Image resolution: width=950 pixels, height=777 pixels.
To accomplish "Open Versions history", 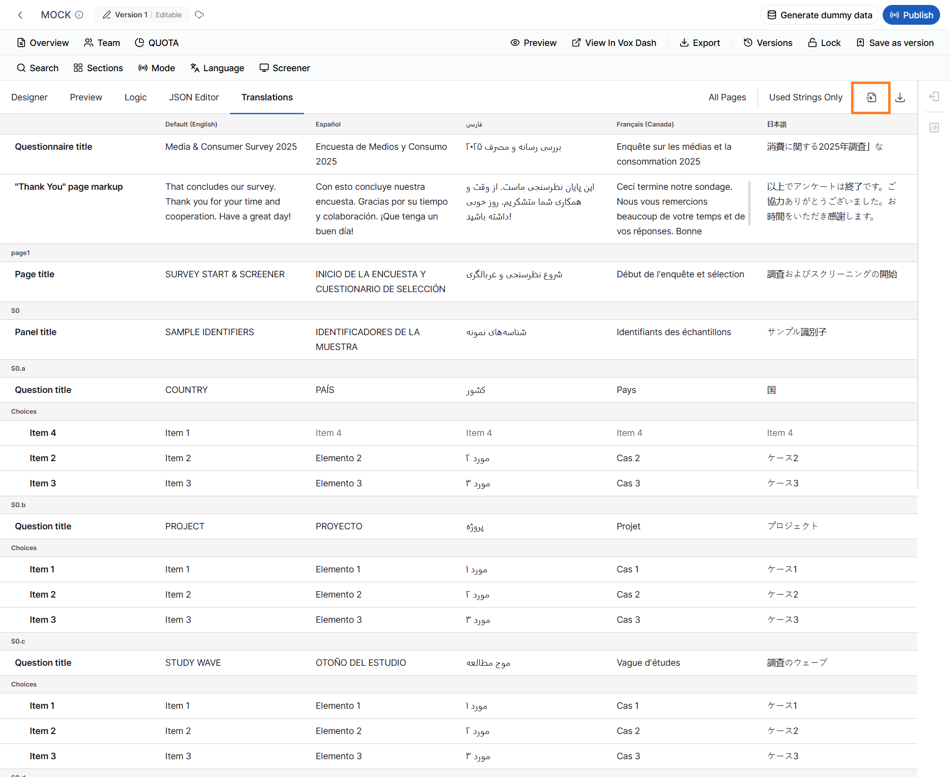I will click(768, 43).
